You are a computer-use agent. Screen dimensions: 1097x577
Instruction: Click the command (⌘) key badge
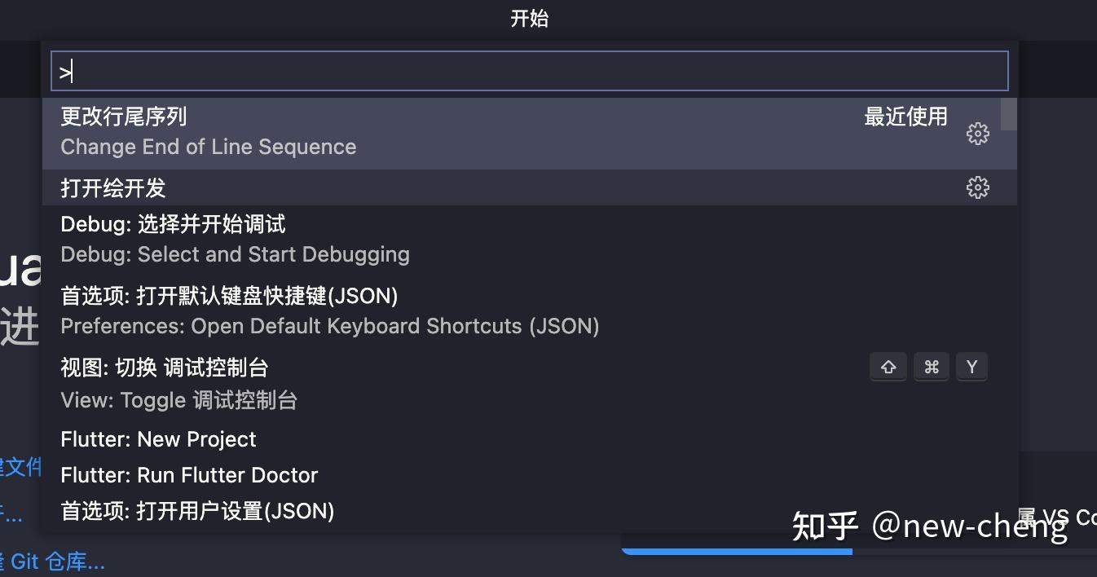(931, 368)
